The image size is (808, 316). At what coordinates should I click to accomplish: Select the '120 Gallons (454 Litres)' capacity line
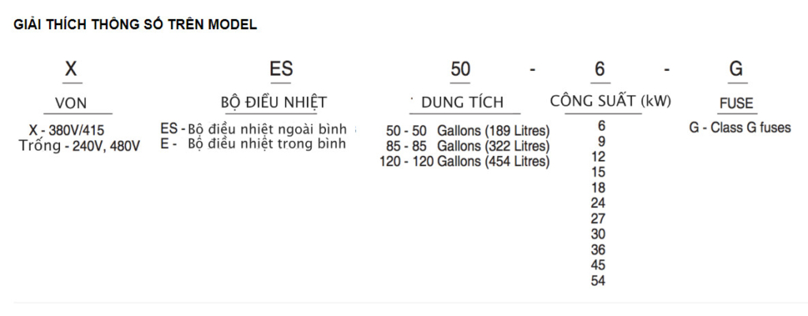coord(465,162)
